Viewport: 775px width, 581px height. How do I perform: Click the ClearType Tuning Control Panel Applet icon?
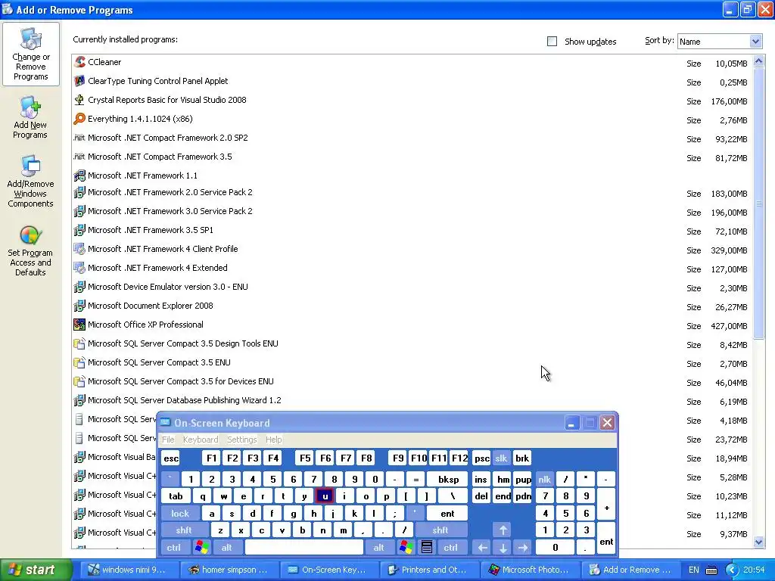tap(79, 81)
